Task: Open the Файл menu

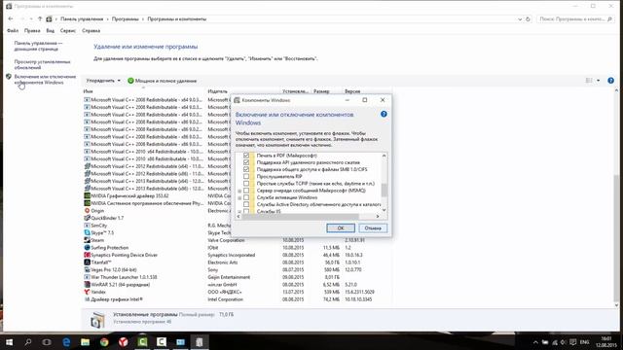Action: [x=13, y=30]
